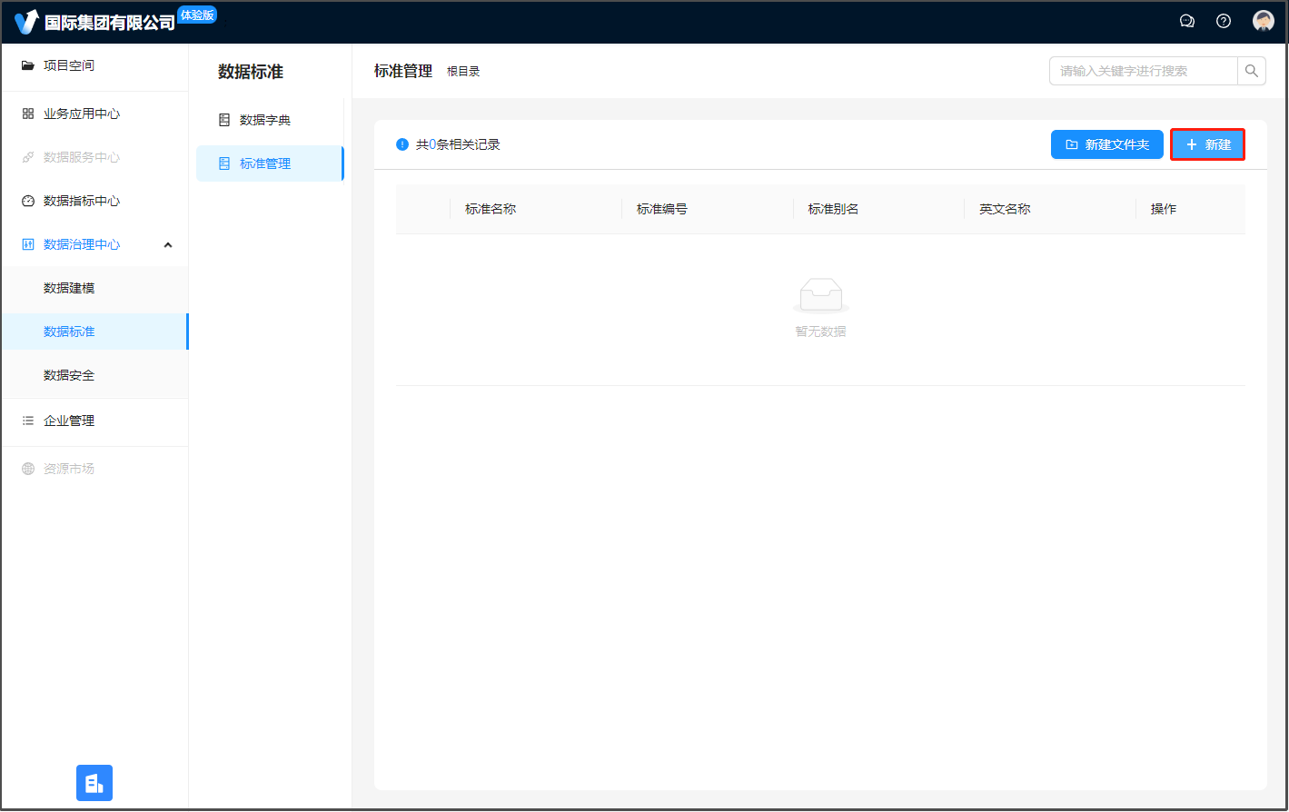Open the help question mark icon
The image size is (1289, 812).
pos(1224,21)
